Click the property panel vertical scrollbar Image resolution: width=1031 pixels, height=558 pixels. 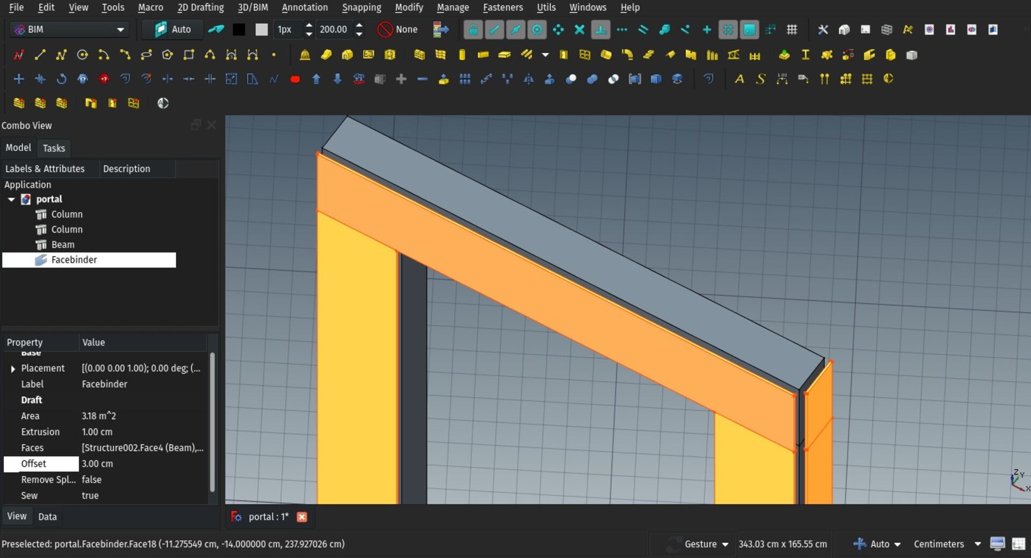tap(212, 422)
